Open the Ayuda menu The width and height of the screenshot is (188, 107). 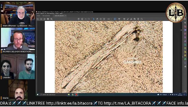point(61,14)
